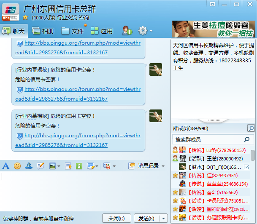Click the group announcement text 天河区信用卡

[214, 56]
